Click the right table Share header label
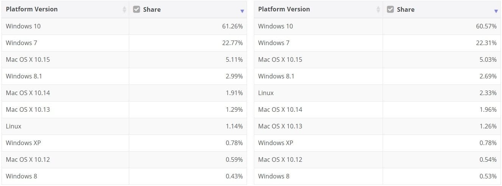The image size is (502, 186). 405,9
